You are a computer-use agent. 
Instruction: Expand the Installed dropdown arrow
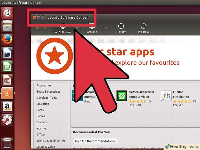pos(106,28)
